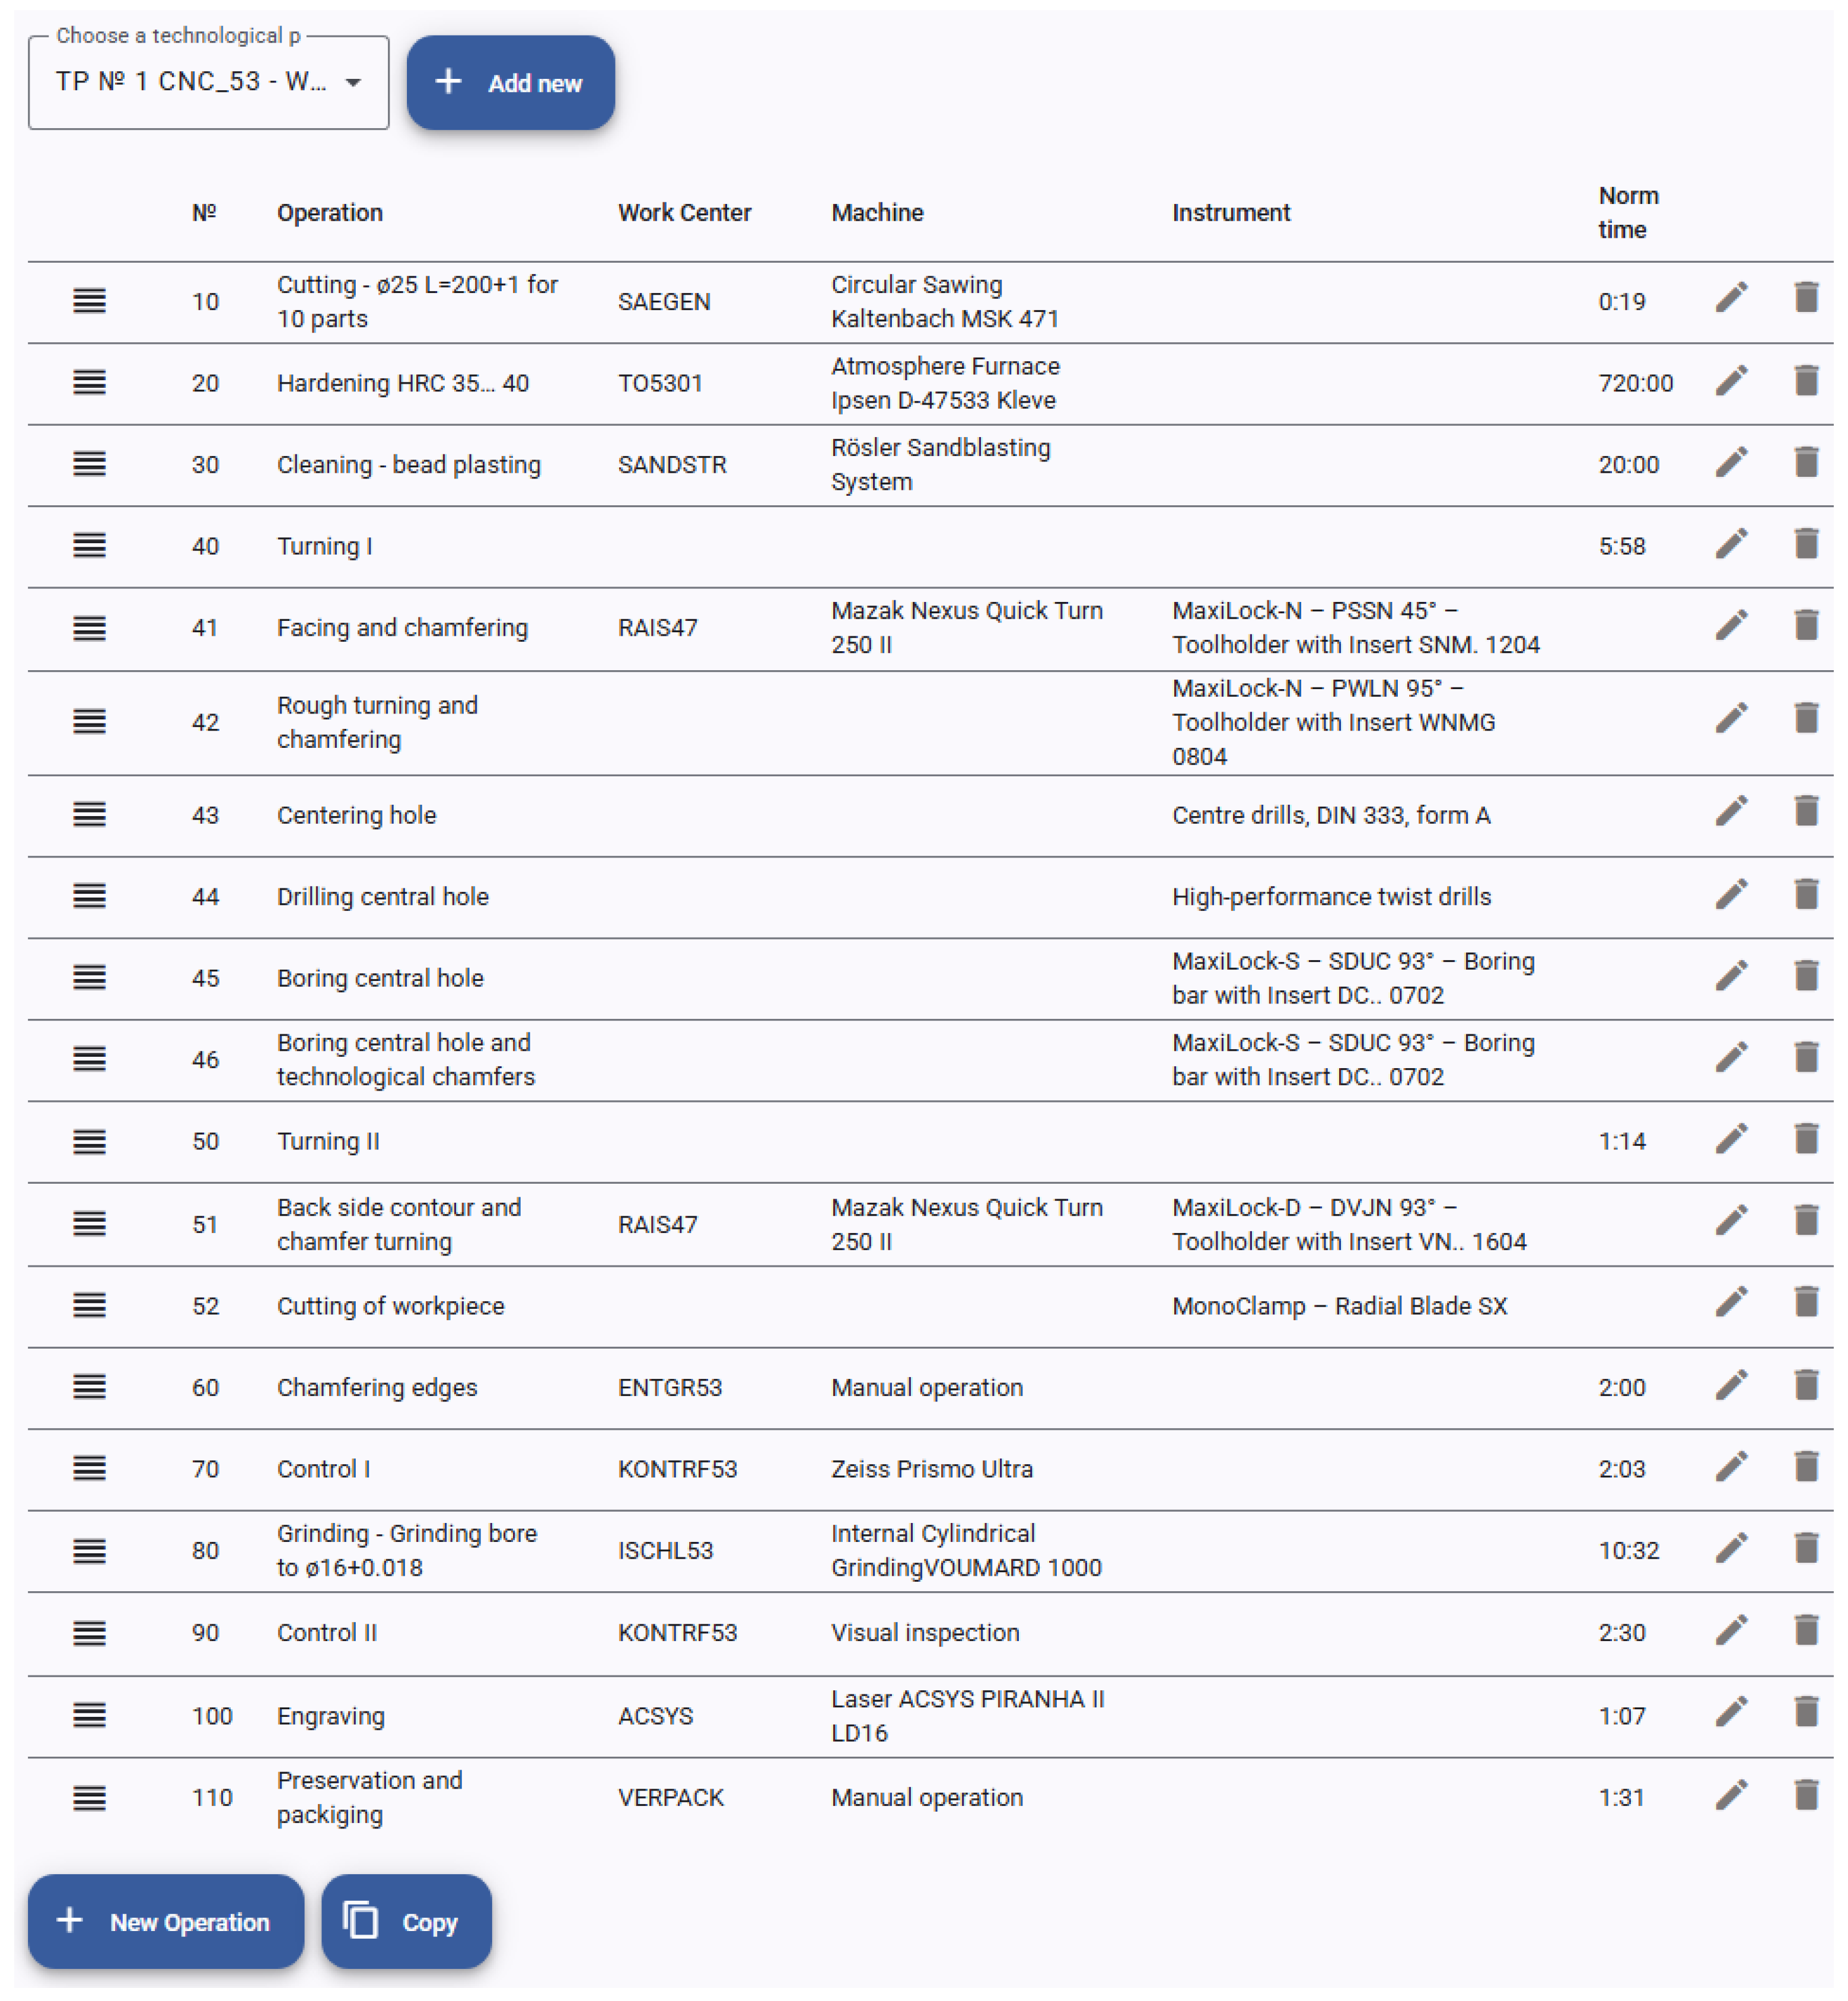Click the dropdown arrow beside TP № 1
Viewport: 1848px width, 2001px height.
(x=353, y=82)
